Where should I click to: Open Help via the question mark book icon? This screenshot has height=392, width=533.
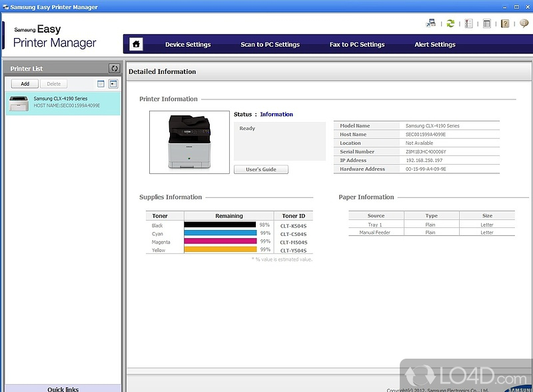click(x=505, y=23)
